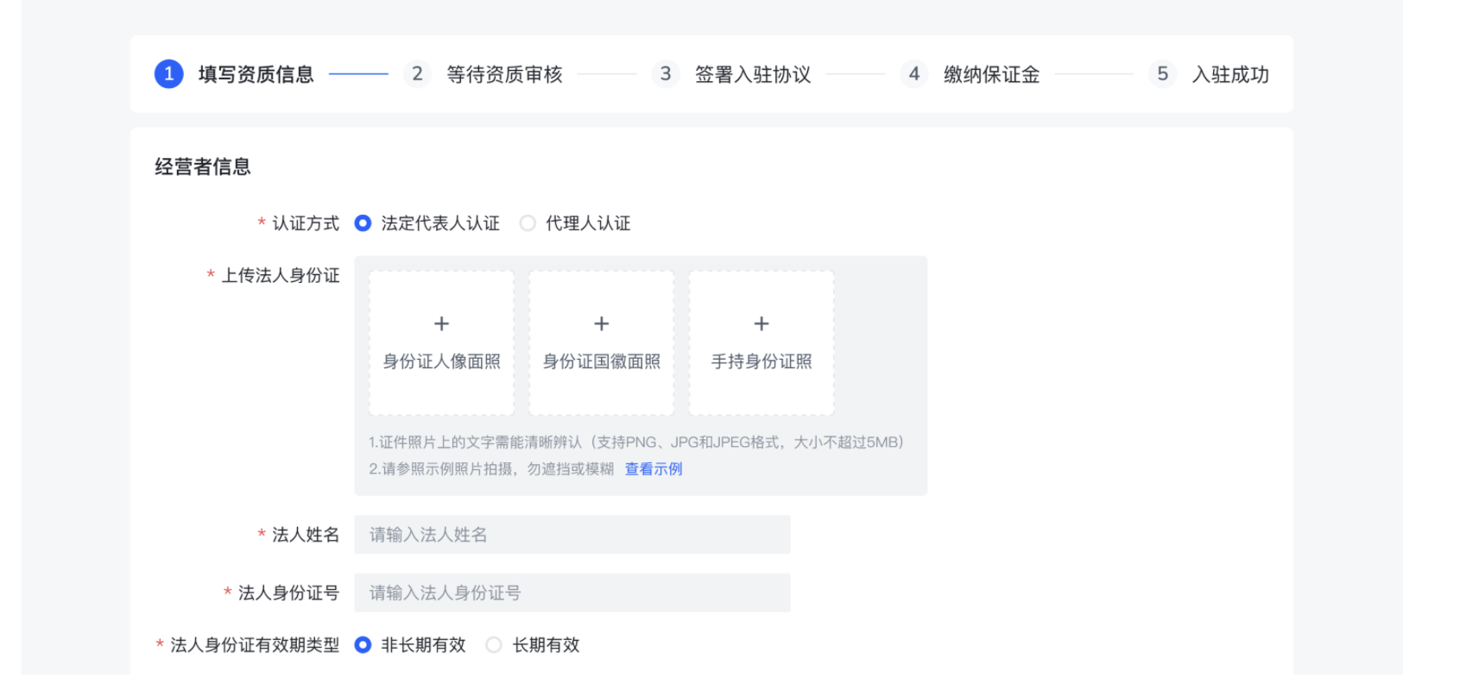1466x697 pixels.
Task: Click step 3 number icon in progress bar
Action: pos(665,74)
